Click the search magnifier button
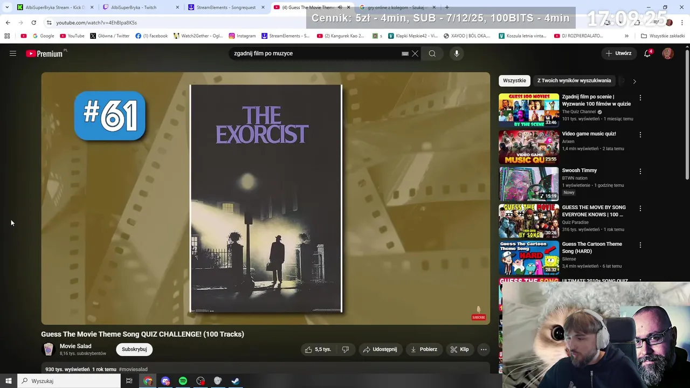 (x=432, y=53)
